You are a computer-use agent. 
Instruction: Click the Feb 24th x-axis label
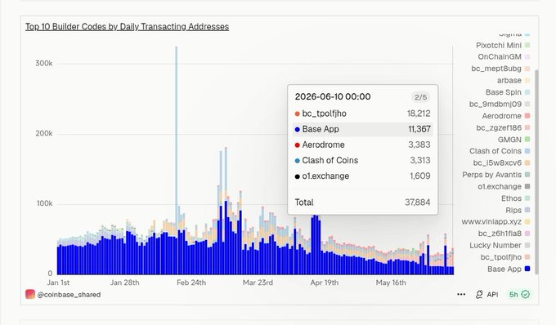pyautogui.click(x=191, y=283)
